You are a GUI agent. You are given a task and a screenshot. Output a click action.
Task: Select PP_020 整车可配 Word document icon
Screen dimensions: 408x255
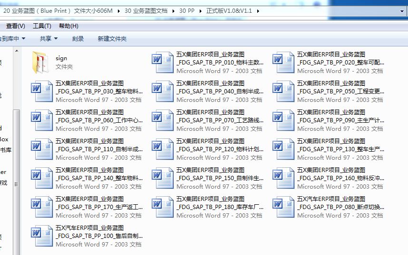click(283, 62)
